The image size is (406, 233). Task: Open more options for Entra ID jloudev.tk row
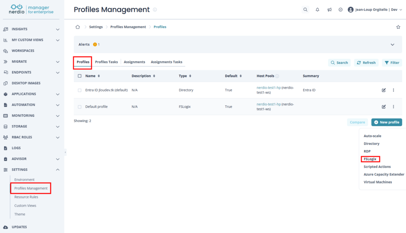(x=393, y=90)
